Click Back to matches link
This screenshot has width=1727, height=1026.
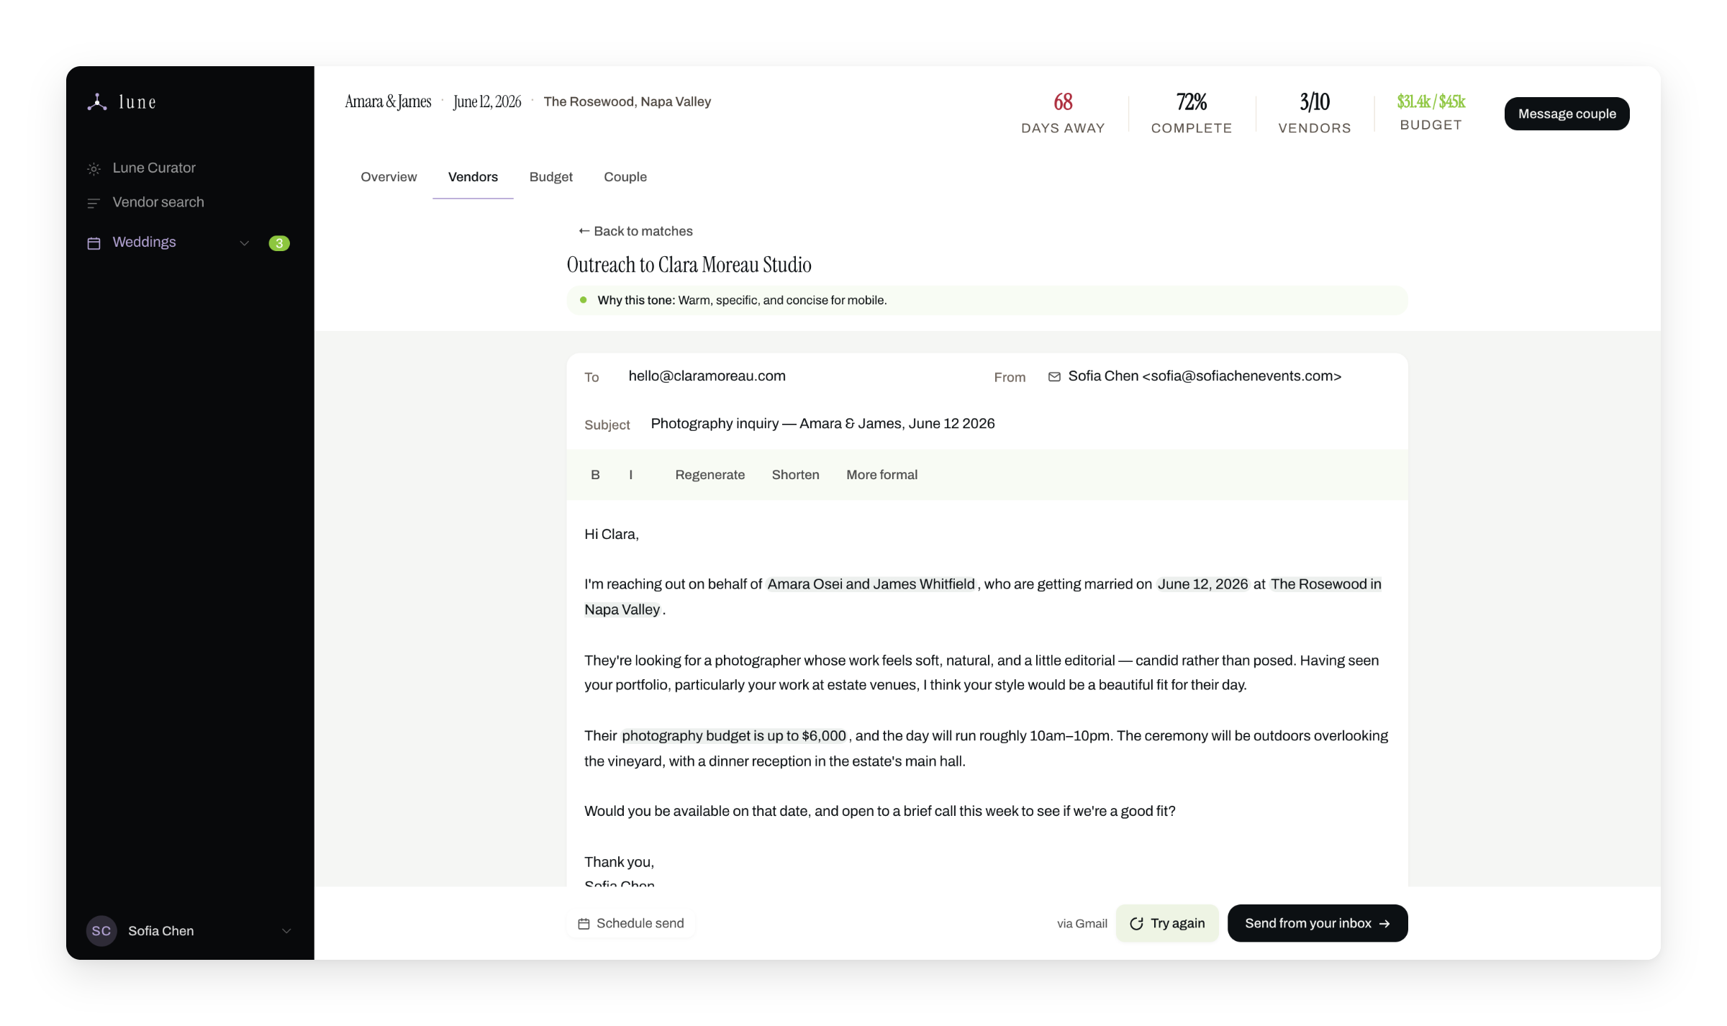[635, 231]
